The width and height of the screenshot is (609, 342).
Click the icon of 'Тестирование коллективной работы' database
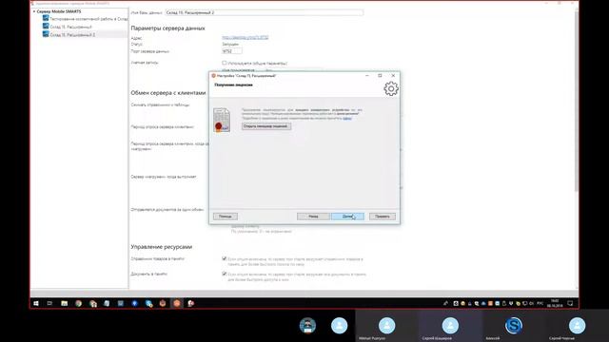pos(46,18)
